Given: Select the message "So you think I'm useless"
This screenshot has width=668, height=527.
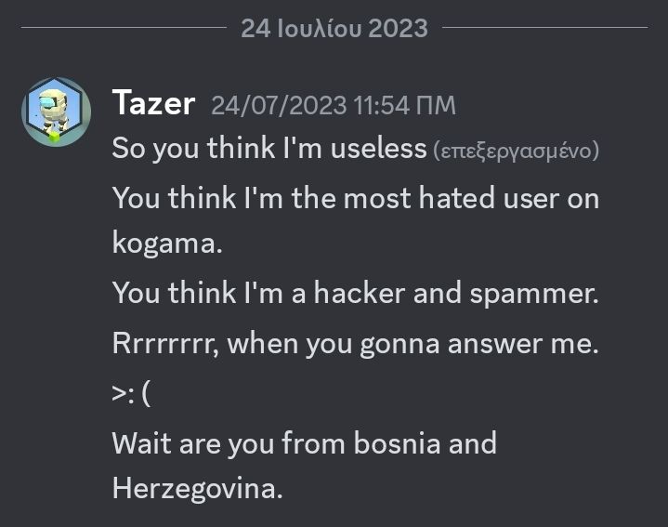Looking at the screenshot, I should tap(269, 149).
